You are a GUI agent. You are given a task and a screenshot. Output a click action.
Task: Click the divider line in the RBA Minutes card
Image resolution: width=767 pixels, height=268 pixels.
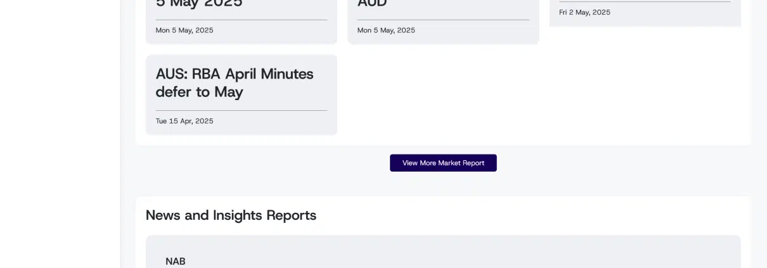[x=242, y=111]
